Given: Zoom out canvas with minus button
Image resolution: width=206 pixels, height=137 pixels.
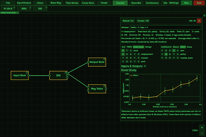Looking at the screenshot, I should (x=202, y=133).
